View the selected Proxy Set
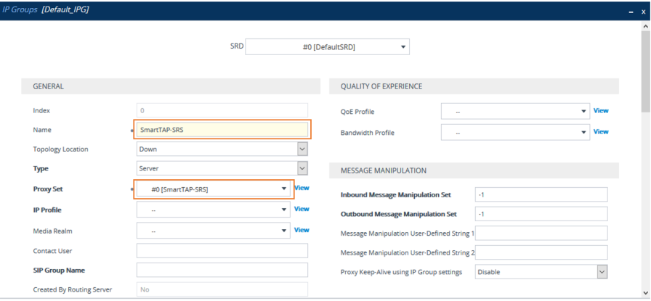651x301 pixels. (x=302, y=188)
